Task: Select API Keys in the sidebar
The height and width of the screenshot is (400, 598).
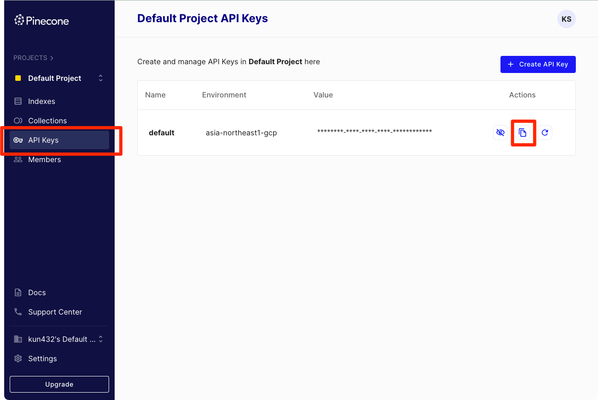Action: [x=59, y=140]
